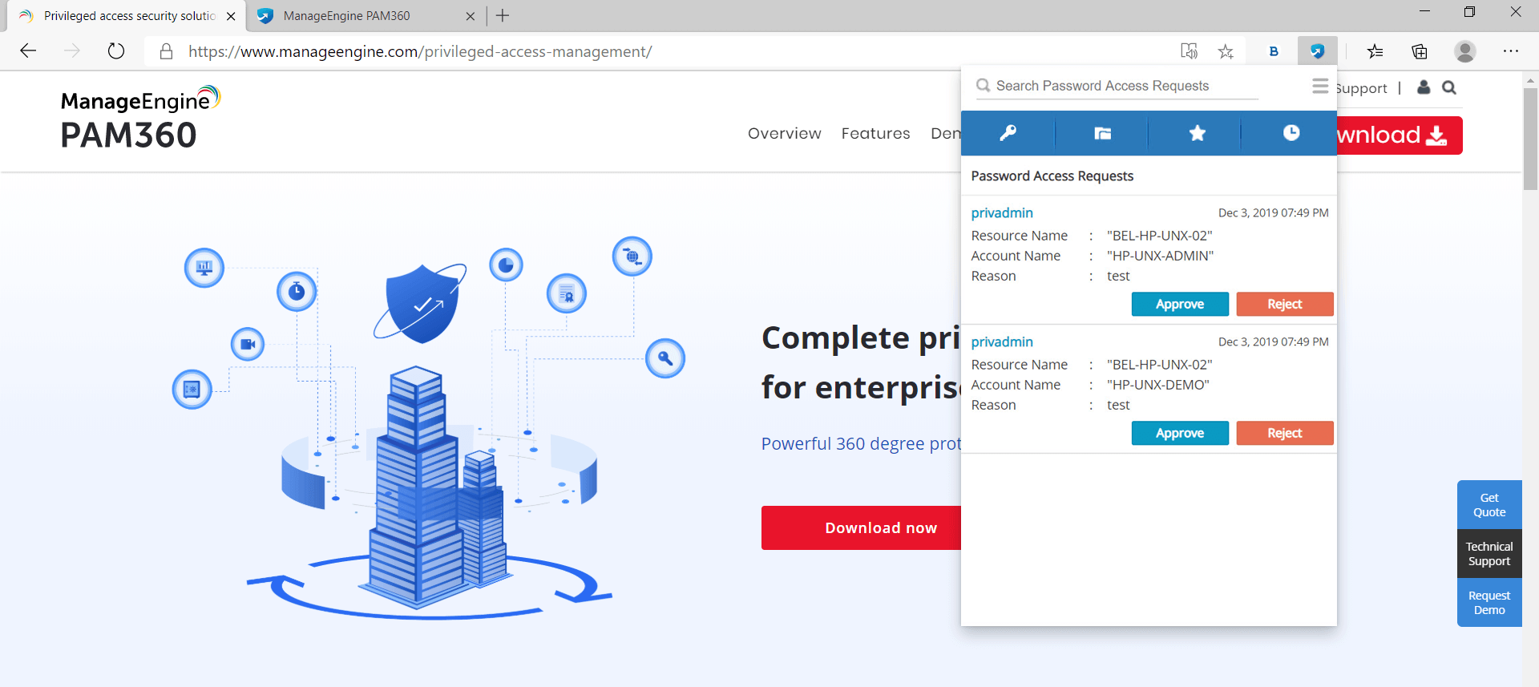Click the browser back arrow
This screenshot has width=1539, height=687.
[x=28, y=51]
